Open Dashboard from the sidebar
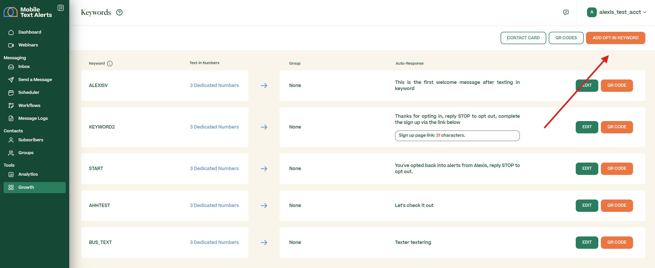 tap(30, 32)
